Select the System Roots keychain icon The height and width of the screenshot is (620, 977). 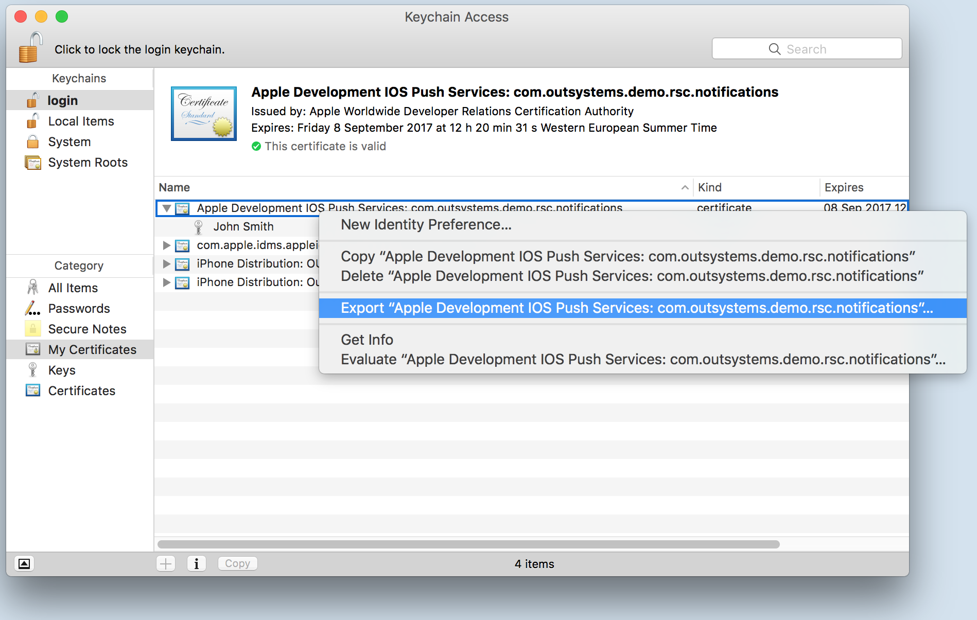pos(32,162)
